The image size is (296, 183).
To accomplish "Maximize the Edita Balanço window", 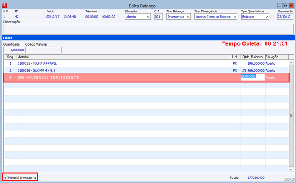I will (285, 6).
